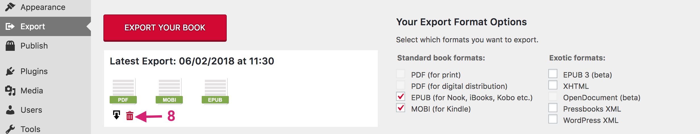Click the Appearance paintbrush icon in sidebar

coord(10,7)
